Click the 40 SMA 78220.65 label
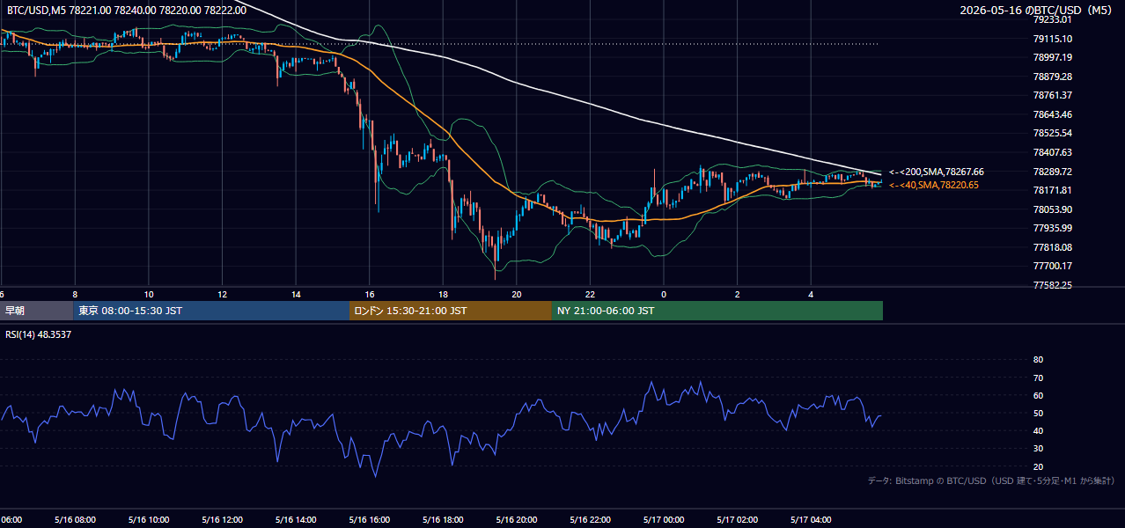Screen dimensions: 1125x528 pos(934,185)
